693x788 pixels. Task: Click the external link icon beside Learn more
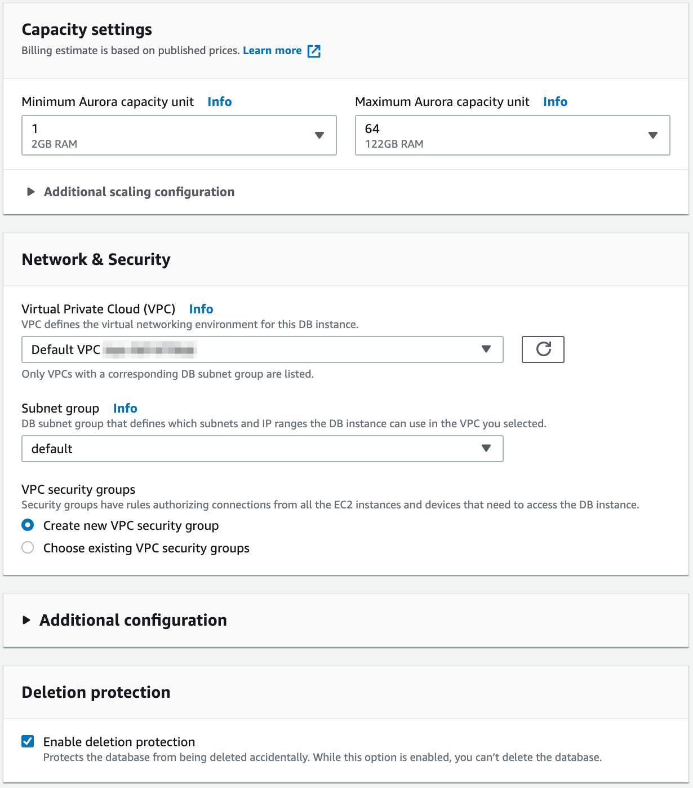click(x=314, y=51)
